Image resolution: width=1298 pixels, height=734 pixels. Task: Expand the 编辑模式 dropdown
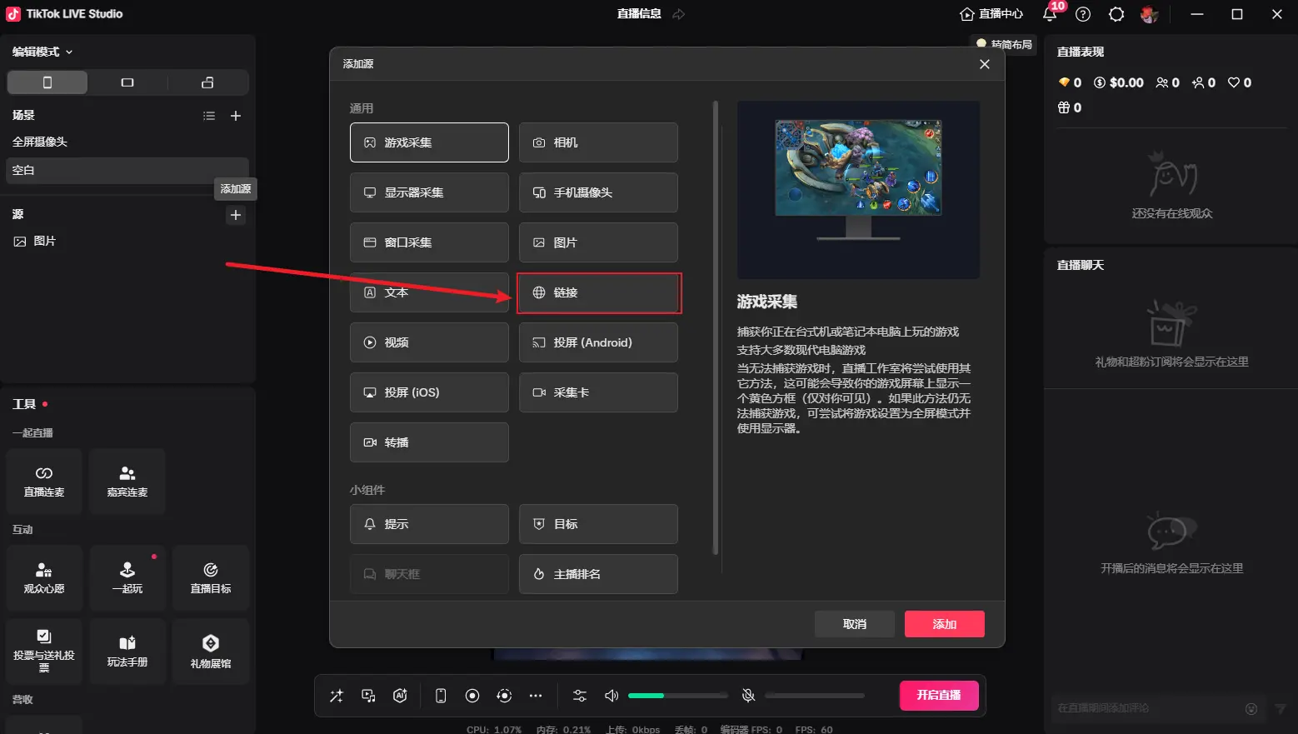[x=42, y=52]
